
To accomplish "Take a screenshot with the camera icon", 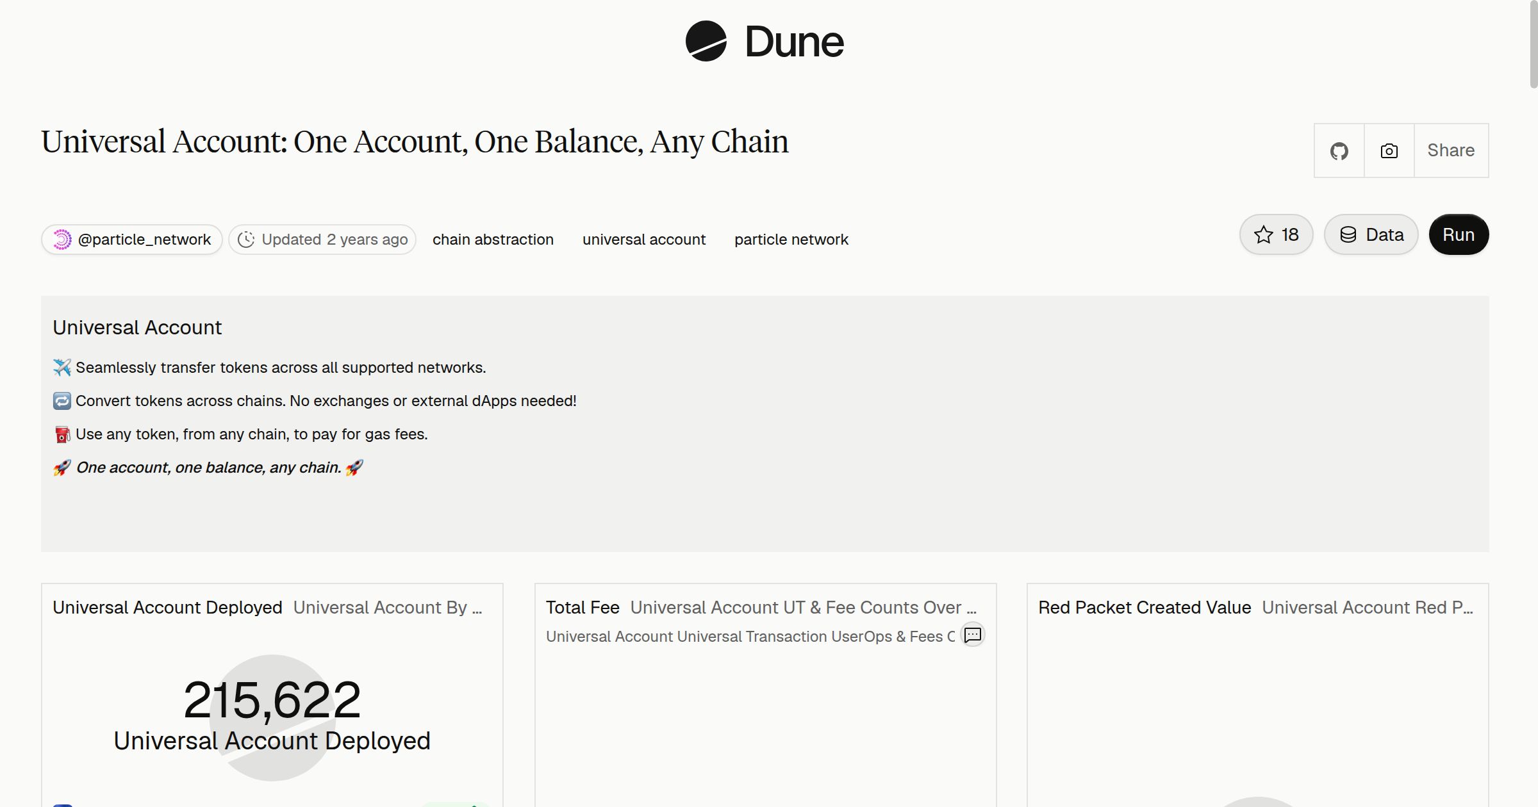I will [x=1389, y=151].
